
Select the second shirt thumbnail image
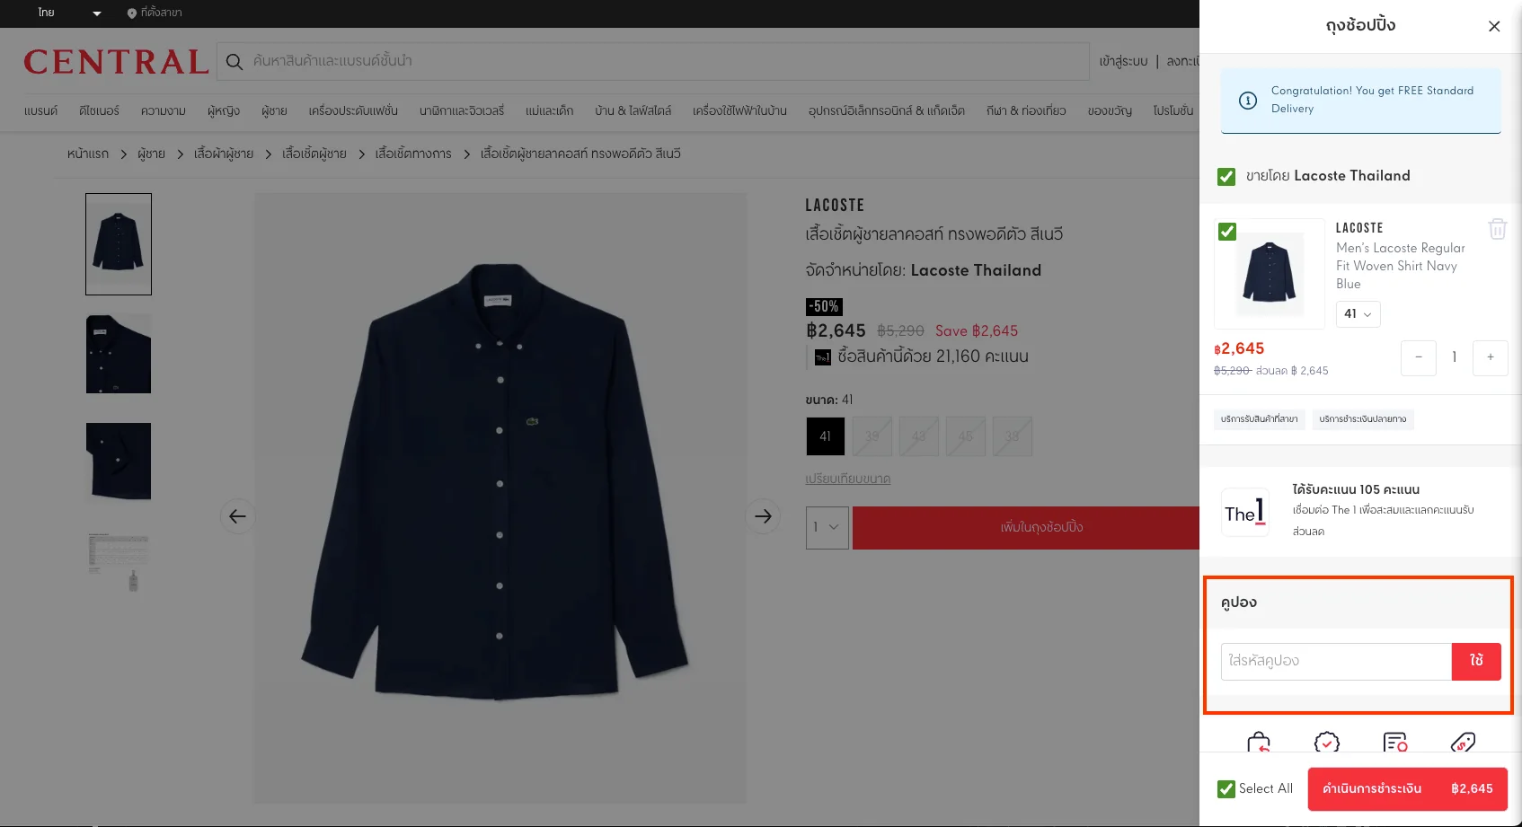[x=119, y=354]
